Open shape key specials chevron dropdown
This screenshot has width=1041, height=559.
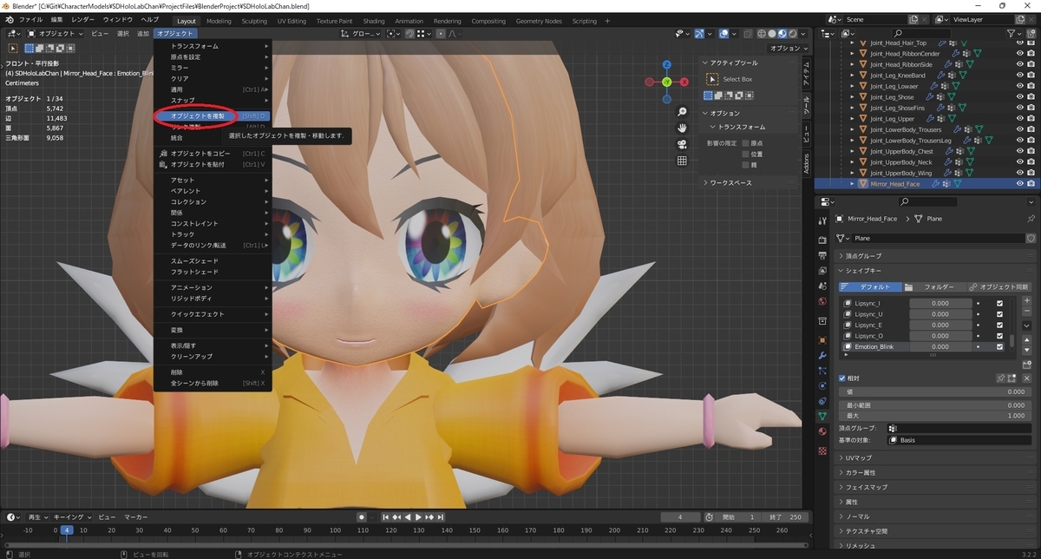click(1027, 326)
